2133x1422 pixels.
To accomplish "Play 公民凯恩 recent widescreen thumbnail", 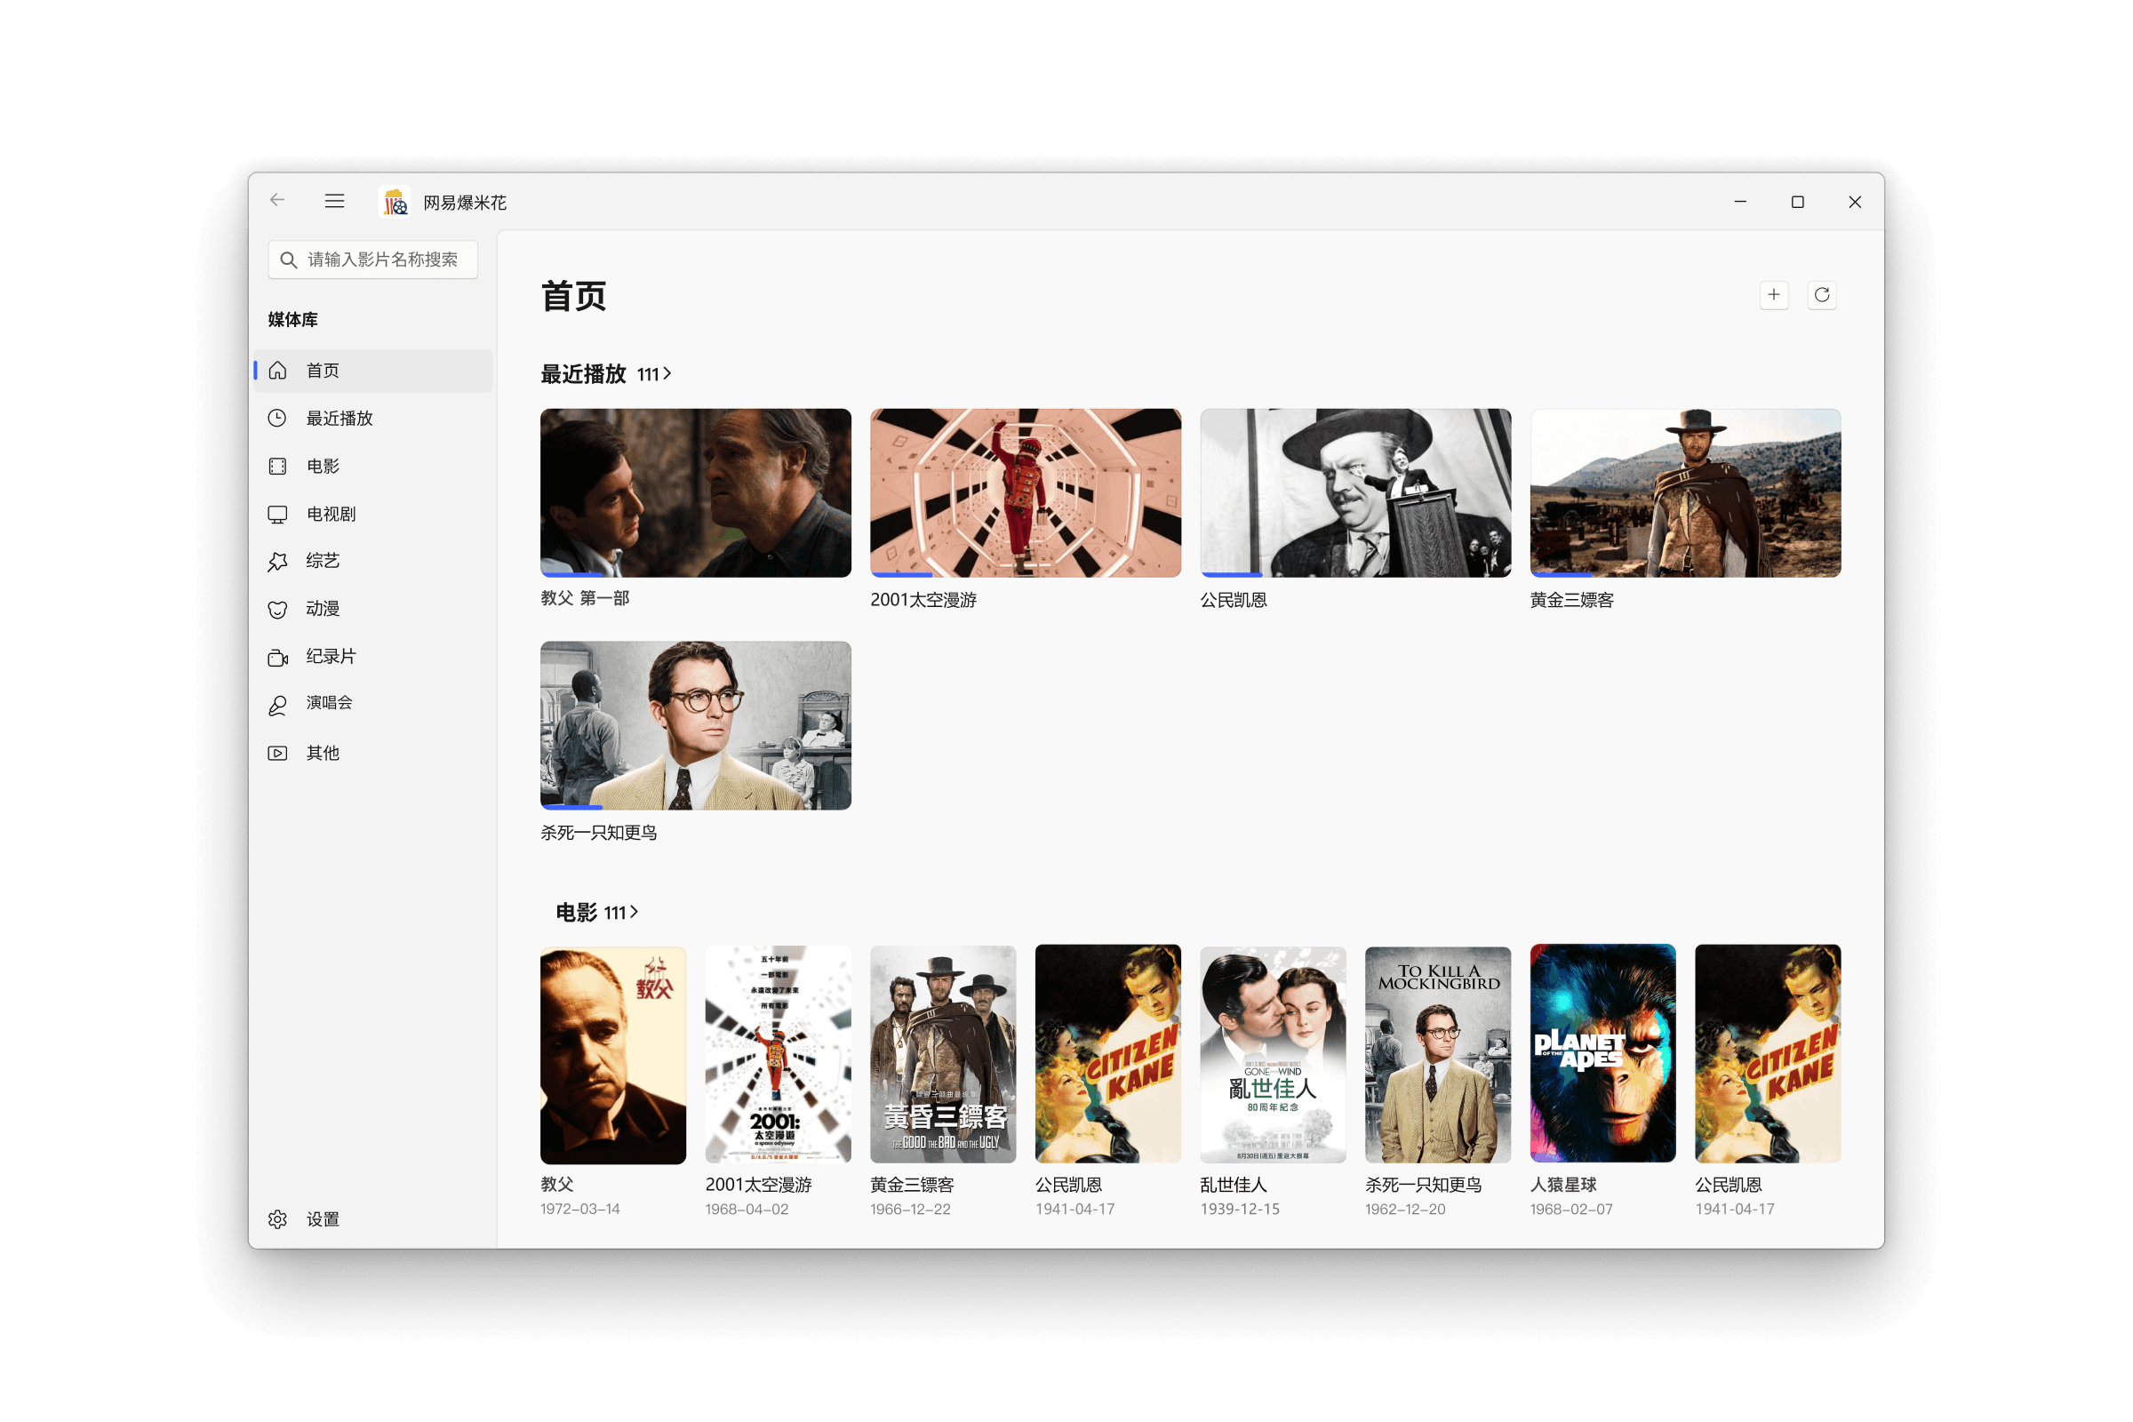I will (1356, 493).
